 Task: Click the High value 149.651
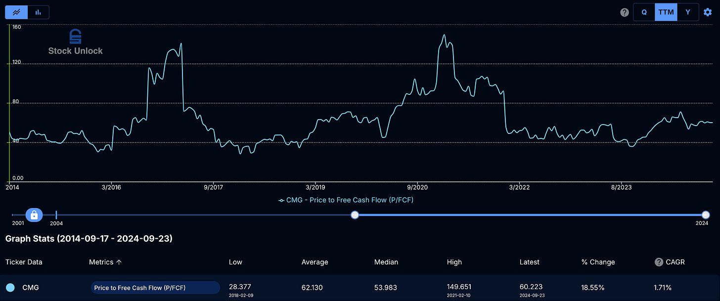[460, 287]
